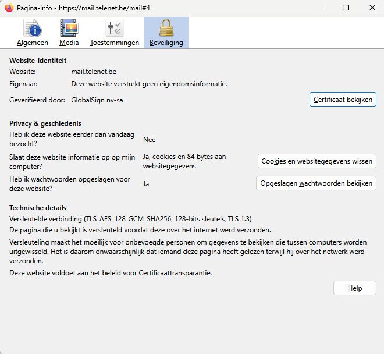Screen dimensions: 384x354
Task: Click the Help button
Action: click(354, 288)
